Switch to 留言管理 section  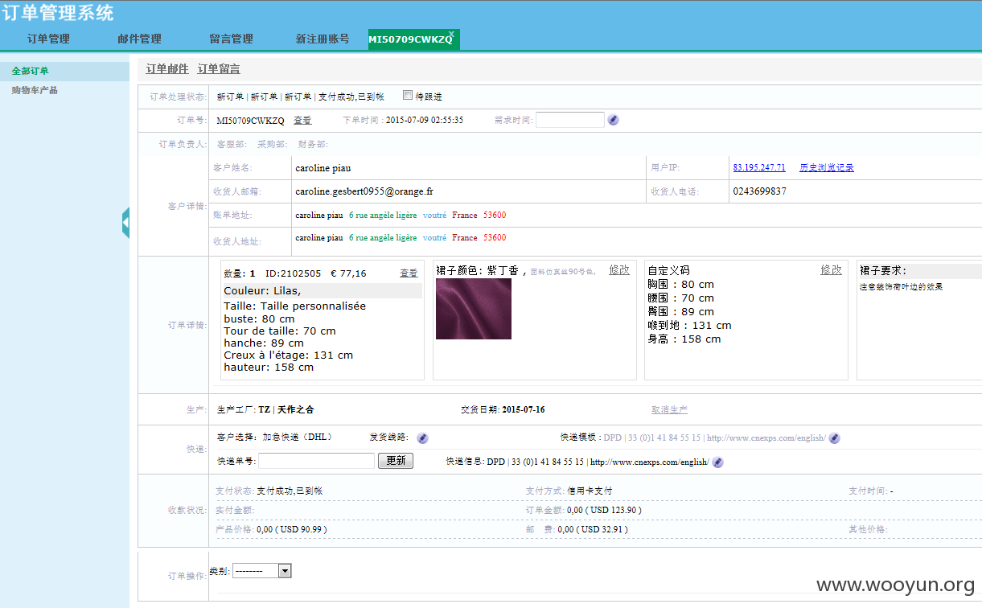click(232, 39)
